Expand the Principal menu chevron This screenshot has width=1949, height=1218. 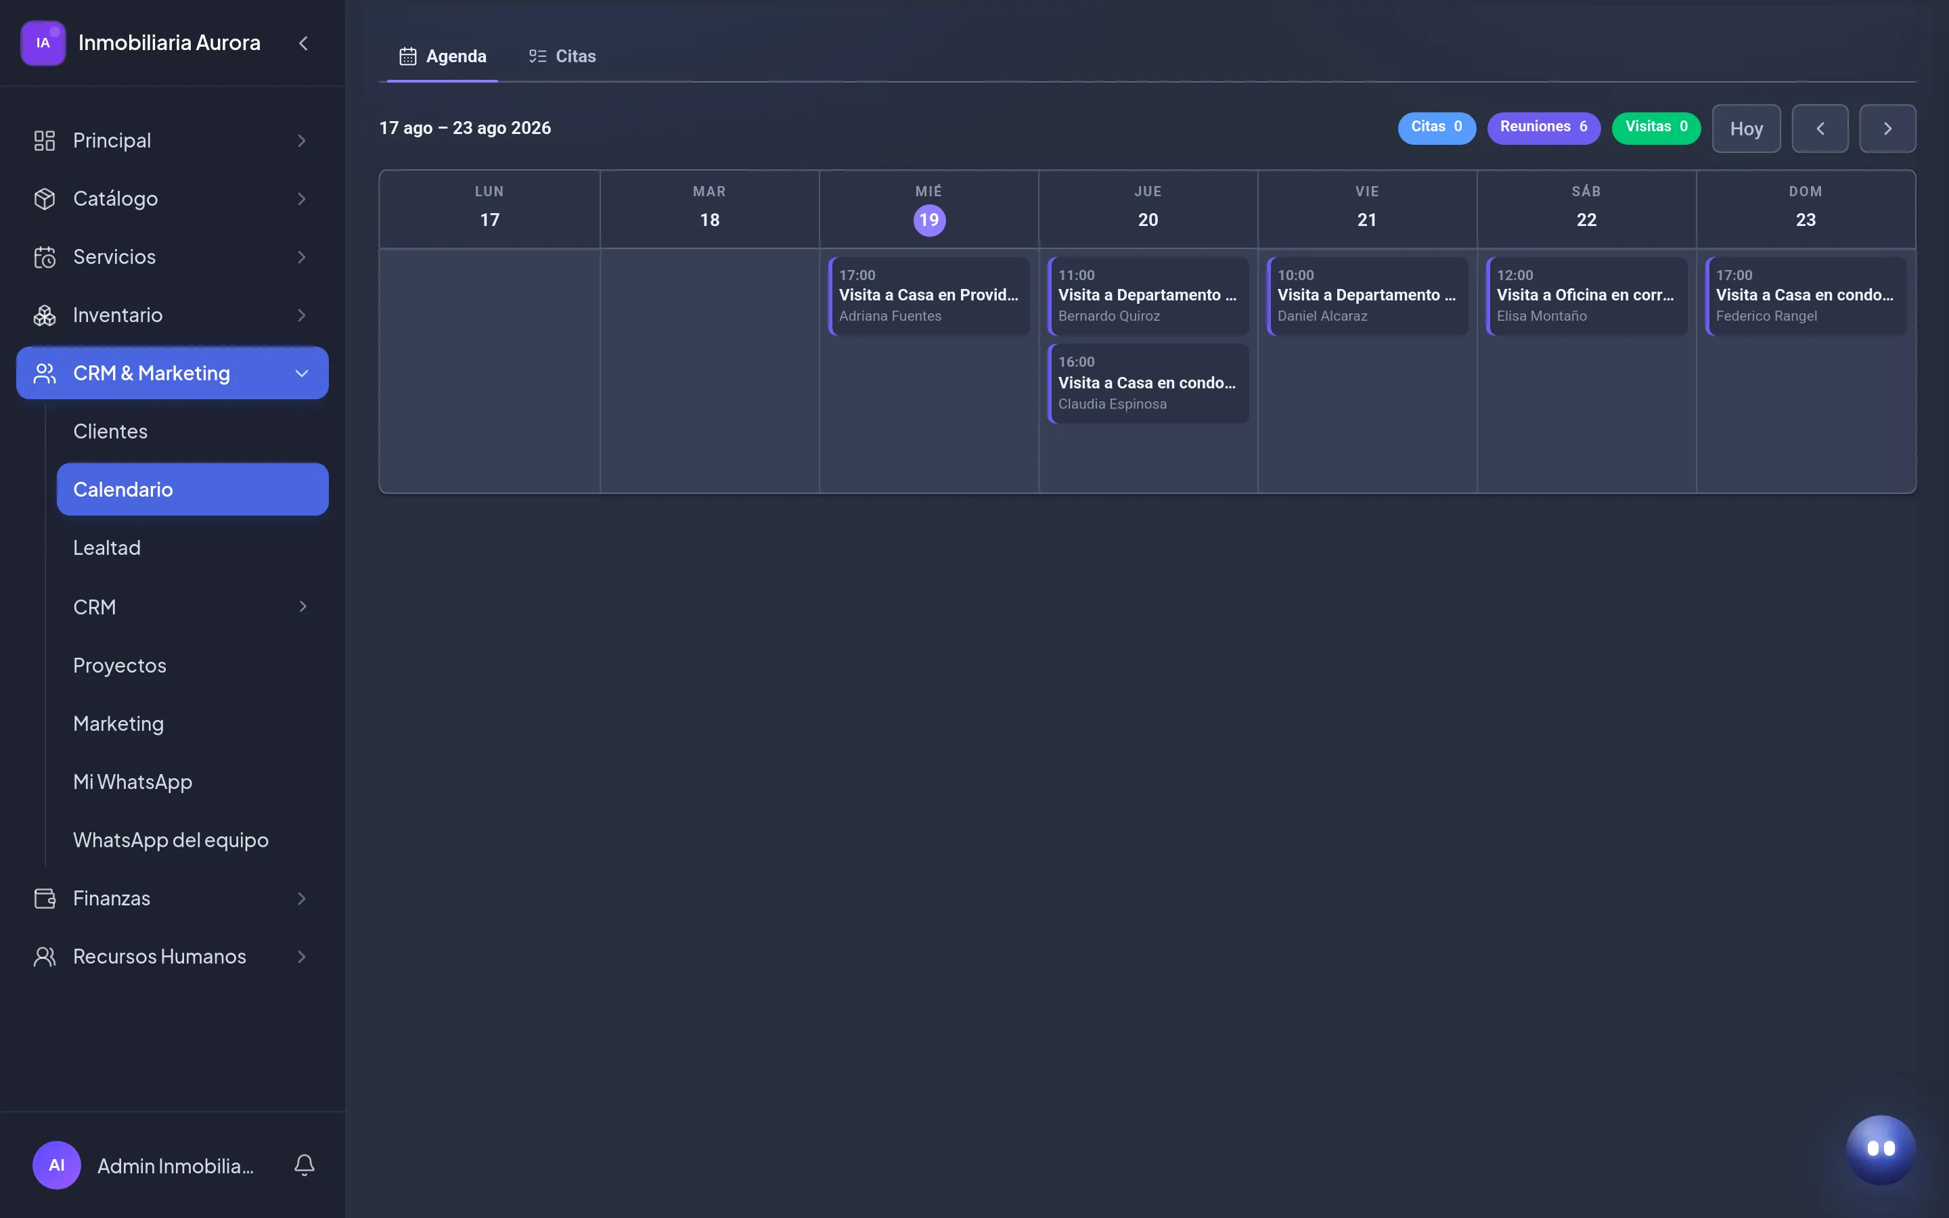click(x=301, y=140)
